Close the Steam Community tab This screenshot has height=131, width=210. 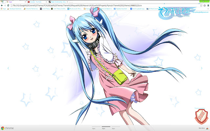[67, 2]
